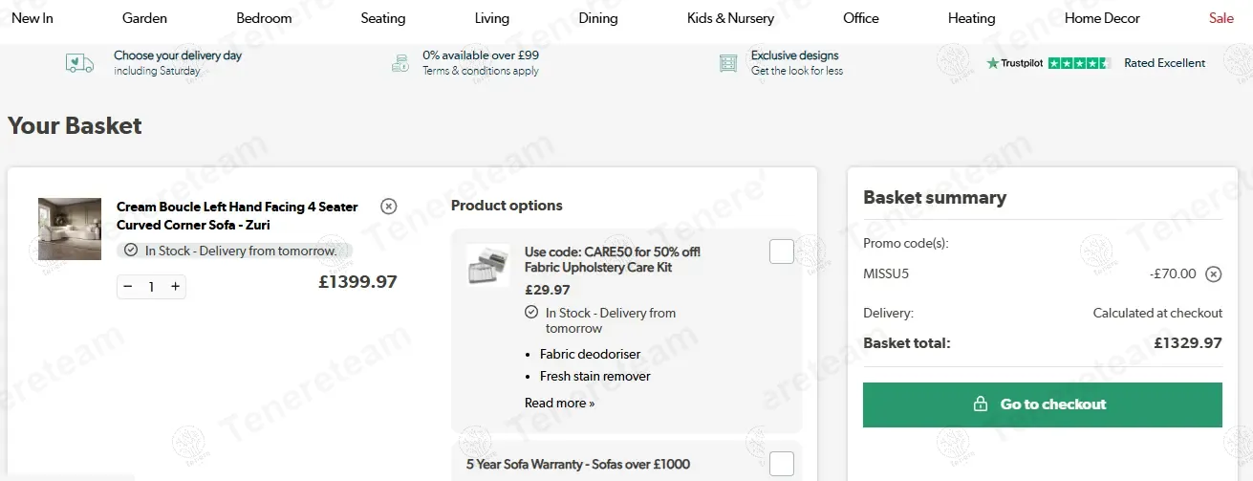Tick the 5 Year Sofa Warranty checkbox
This screenshot has height=481, width=1253.
[782, 464]
